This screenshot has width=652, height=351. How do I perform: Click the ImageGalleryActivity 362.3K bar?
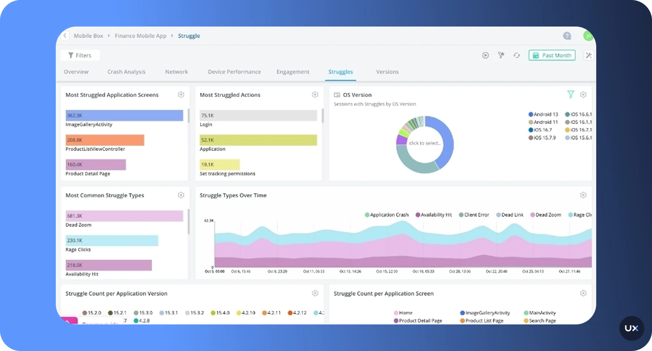click(x=124, y=116)
